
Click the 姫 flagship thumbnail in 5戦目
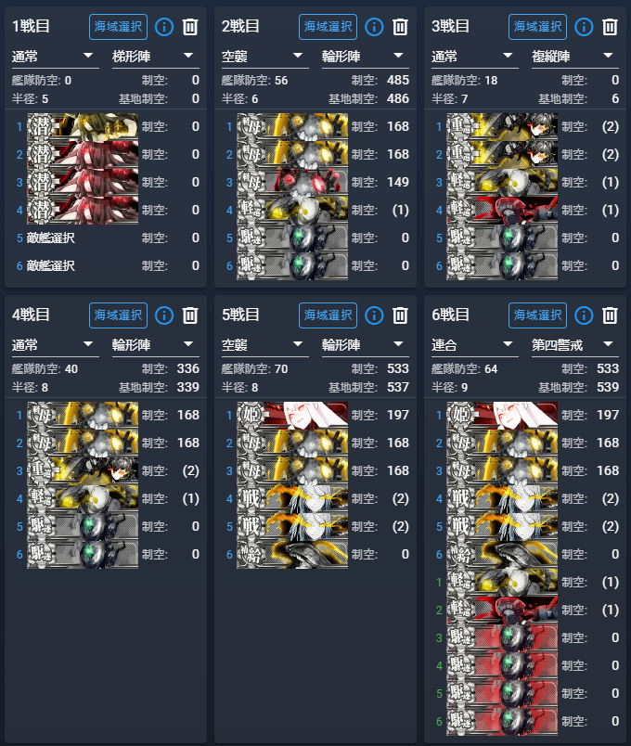[292, 415]
